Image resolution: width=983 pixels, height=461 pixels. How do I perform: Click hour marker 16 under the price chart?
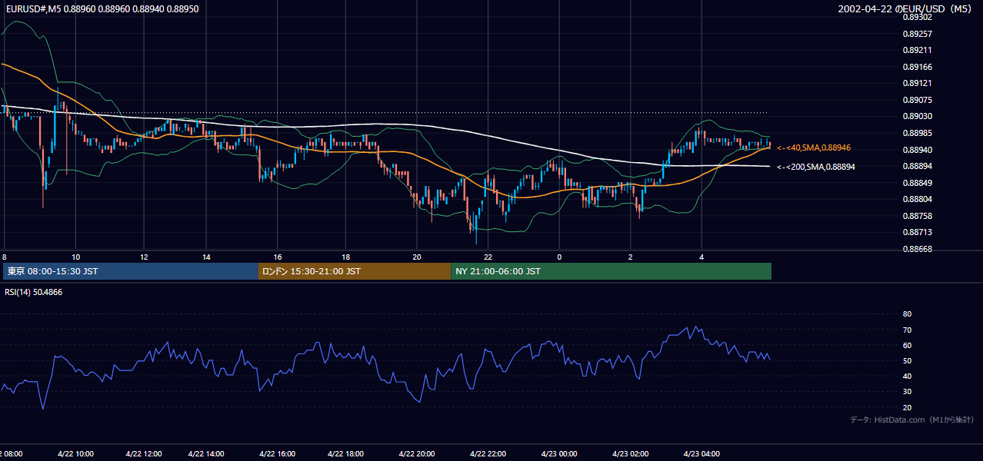coord(277,257)
